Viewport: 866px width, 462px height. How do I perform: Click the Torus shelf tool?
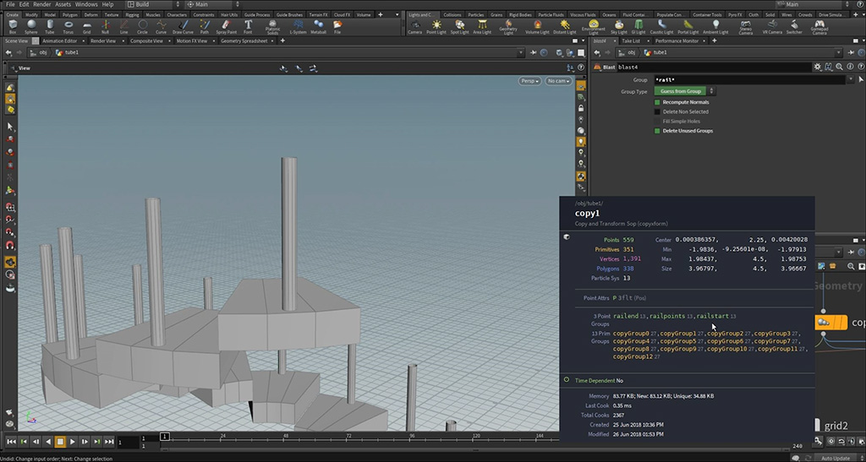[x=69, y=26]
